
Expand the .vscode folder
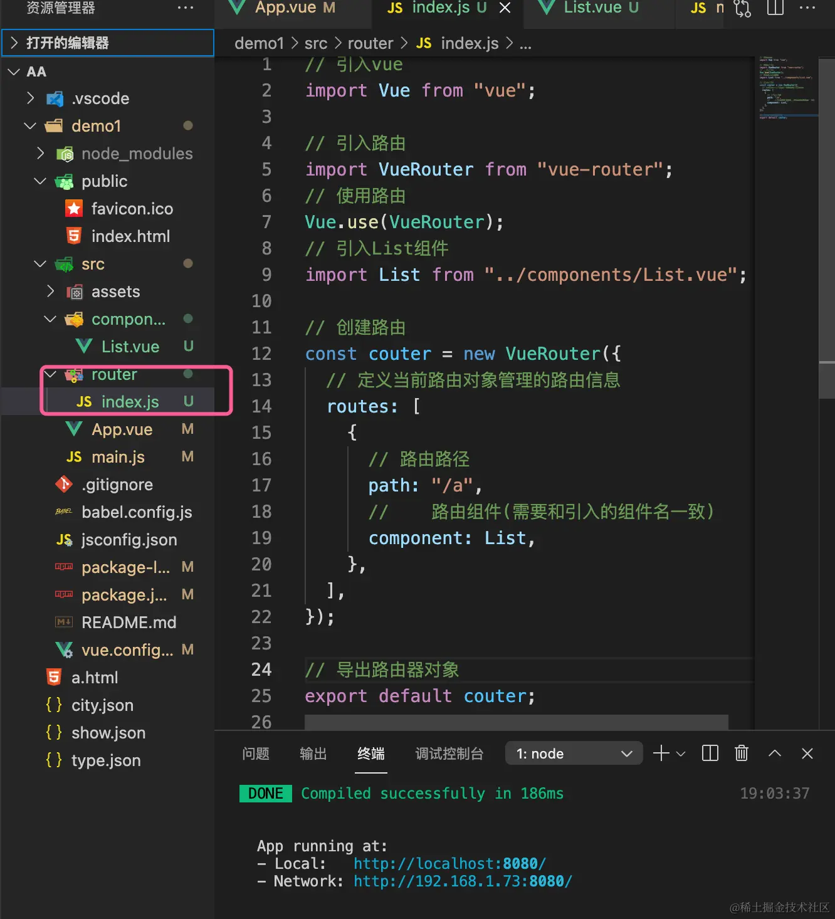coord(30,98)
